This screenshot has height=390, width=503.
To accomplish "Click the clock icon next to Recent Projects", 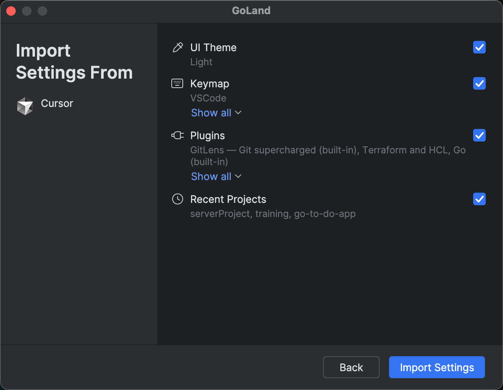I will pyautogui.click(x=178, y=199).
